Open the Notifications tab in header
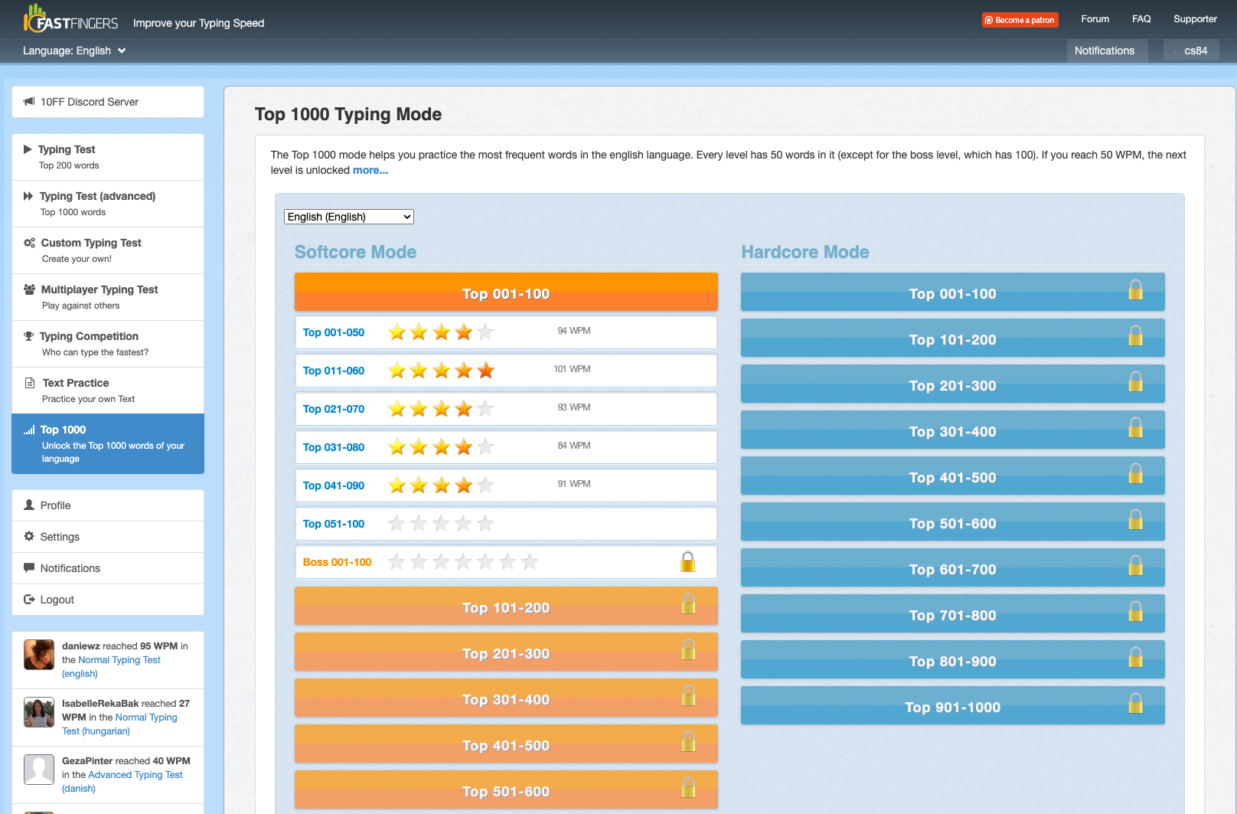1237x814 pixels. (x=1104, y=51)
